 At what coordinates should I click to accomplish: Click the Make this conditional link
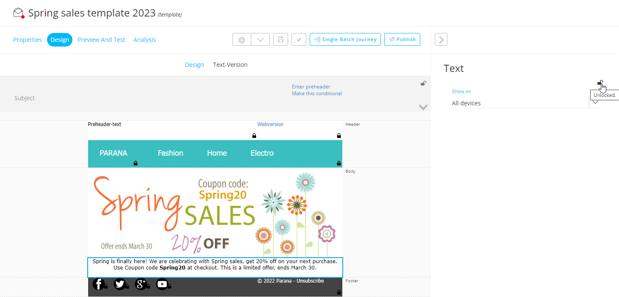tap(316, 93)
